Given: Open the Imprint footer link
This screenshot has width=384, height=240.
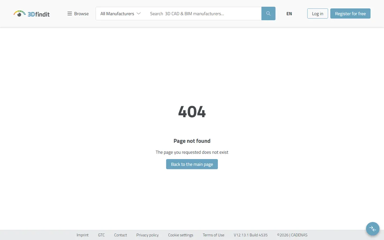Looking at the screenshot, I should pos(82,235).
